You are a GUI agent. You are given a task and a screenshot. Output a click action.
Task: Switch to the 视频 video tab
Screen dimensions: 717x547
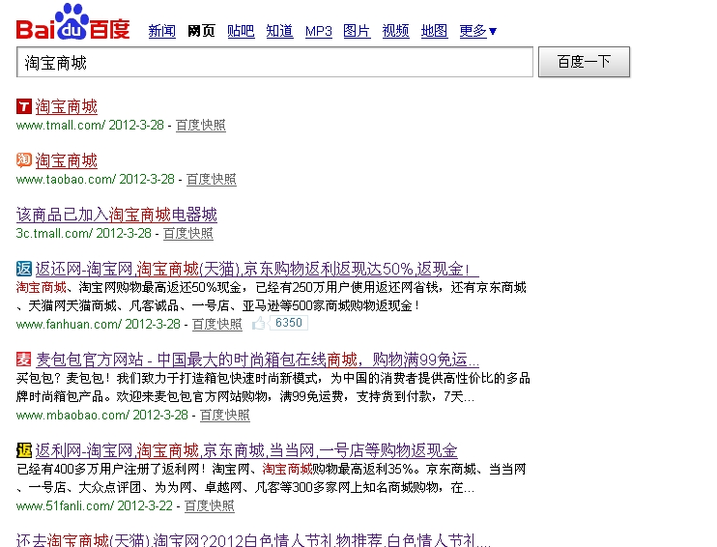[x=395, y=31]
